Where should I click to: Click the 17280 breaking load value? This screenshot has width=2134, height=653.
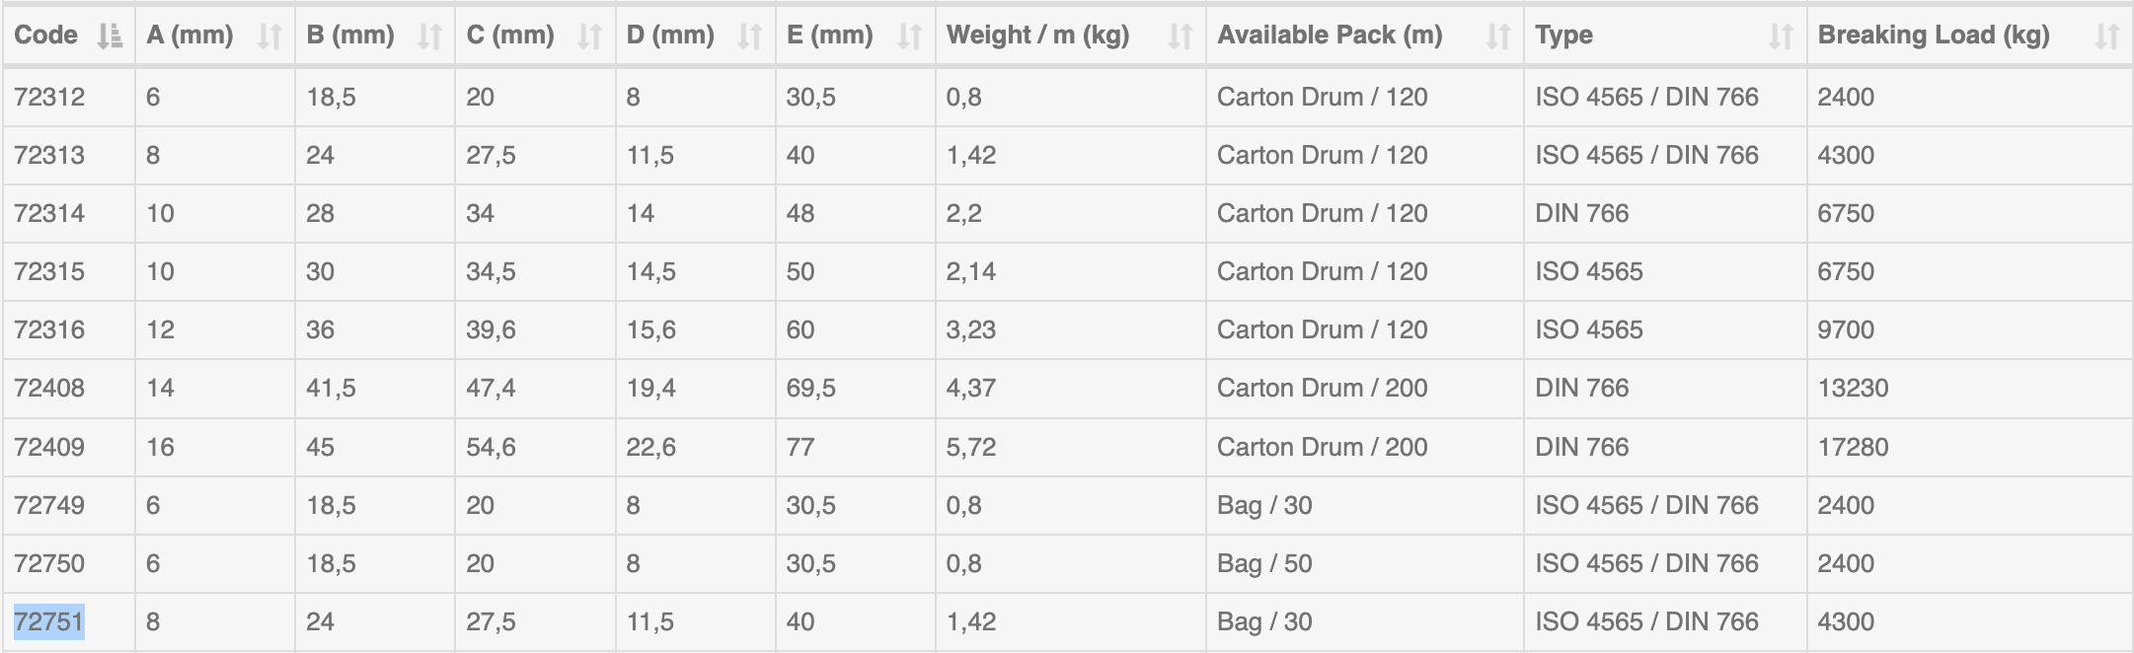click(1853, 447)
